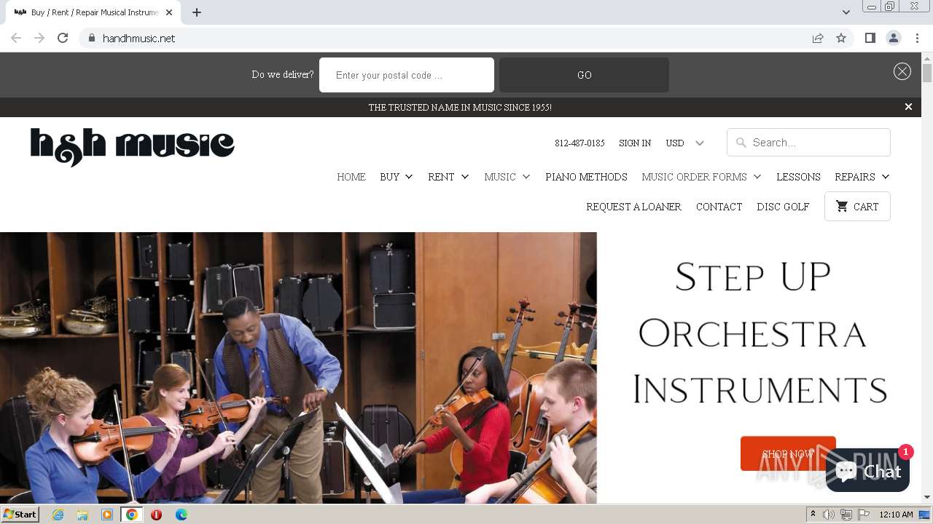Image resolution: width=933 pixels, height=524 pixels.
Task: Click the GO delivery check button
Action: coord(584,75)
